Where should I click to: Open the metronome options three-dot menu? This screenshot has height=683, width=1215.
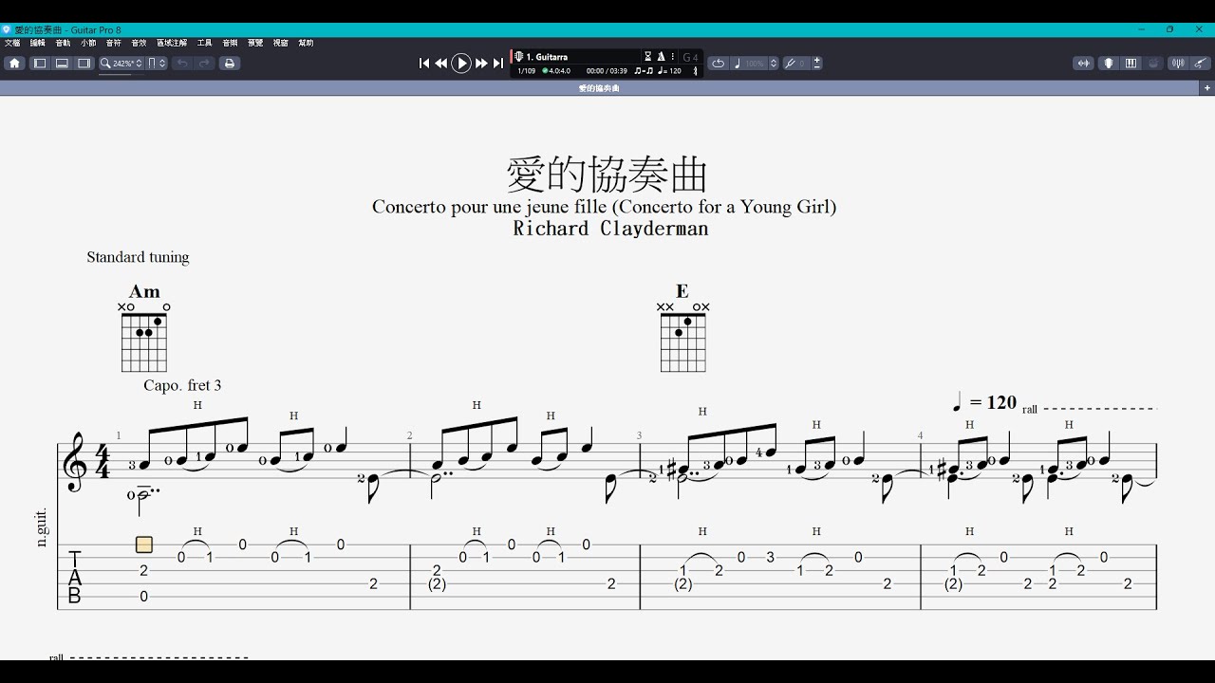coord(672,57)
